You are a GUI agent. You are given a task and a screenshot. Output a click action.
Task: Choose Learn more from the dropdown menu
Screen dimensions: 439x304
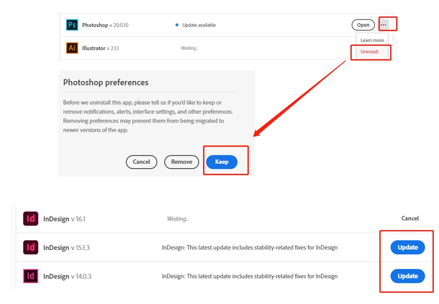(x=372, y=40)
